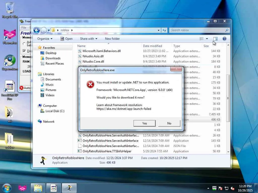The image size is (258, 193).
Task: Open FreeRAM XP Pro desktop shortcut
Action: [x=10, y=90]
